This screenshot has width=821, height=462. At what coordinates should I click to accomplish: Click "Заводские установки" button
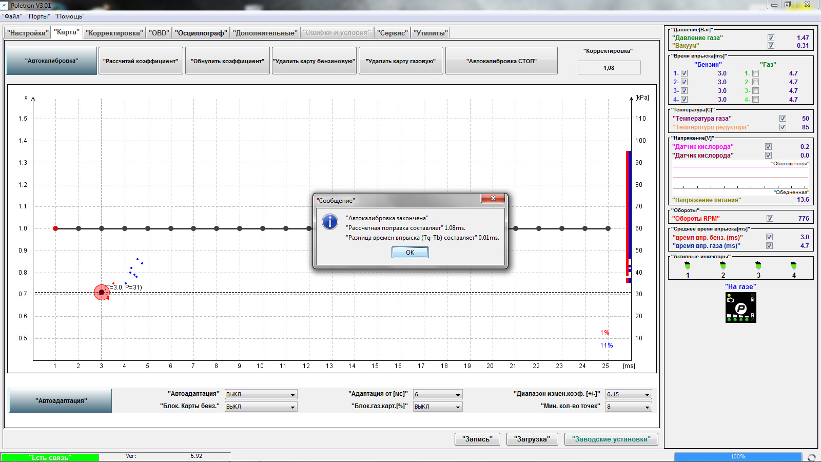pyautogui.click(x=611, y=439)
